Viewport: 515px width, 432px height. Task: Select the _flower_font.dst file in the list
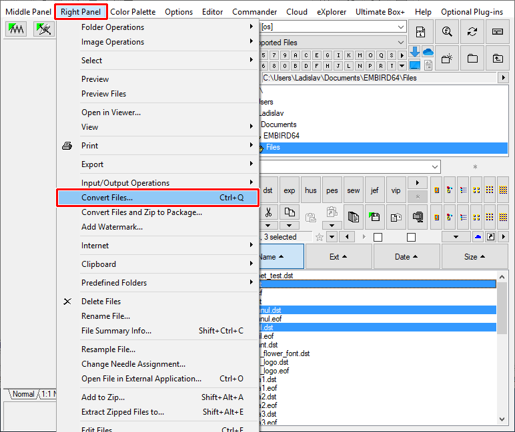click(285, 353)
